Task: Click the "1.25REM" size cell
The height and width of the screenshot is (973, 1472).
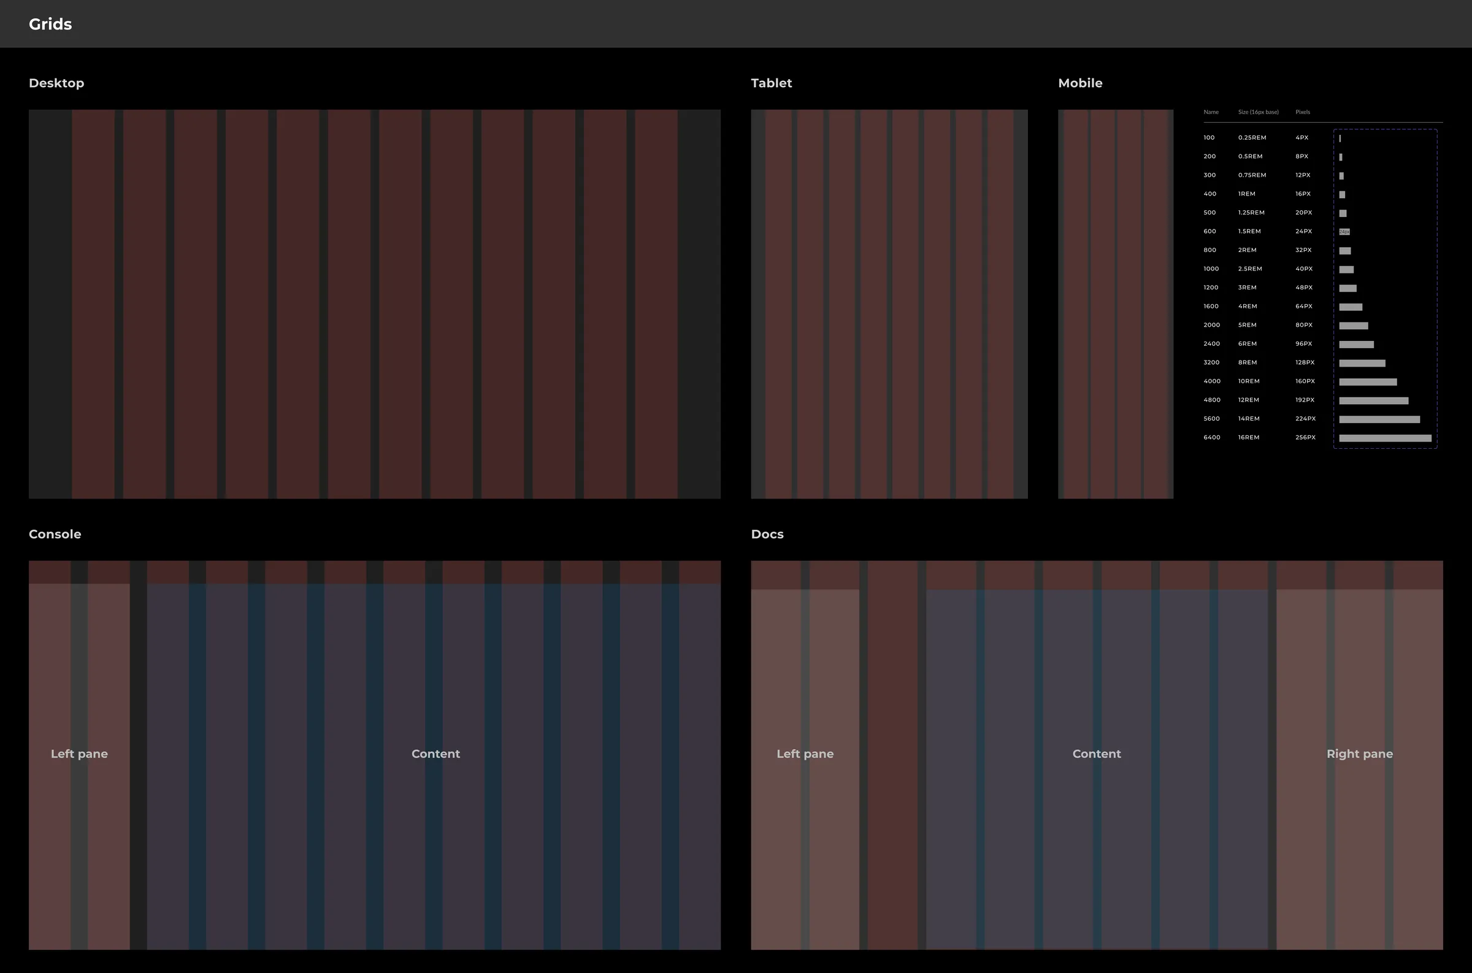Action: pos(1251,213)
